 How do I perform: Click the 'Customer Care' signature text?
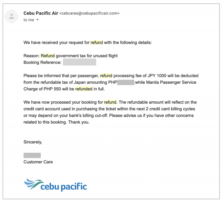(x=38, y=162)
